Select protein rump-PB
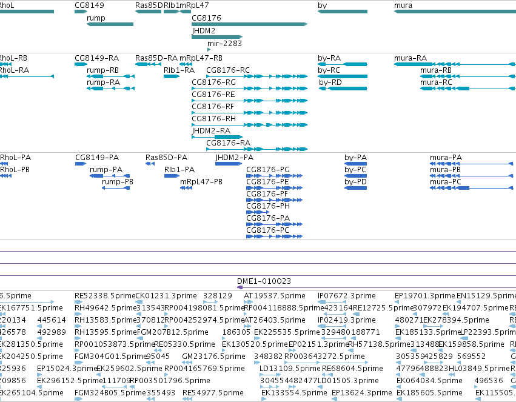Screen dimensions: 516x402 (115, 188)
